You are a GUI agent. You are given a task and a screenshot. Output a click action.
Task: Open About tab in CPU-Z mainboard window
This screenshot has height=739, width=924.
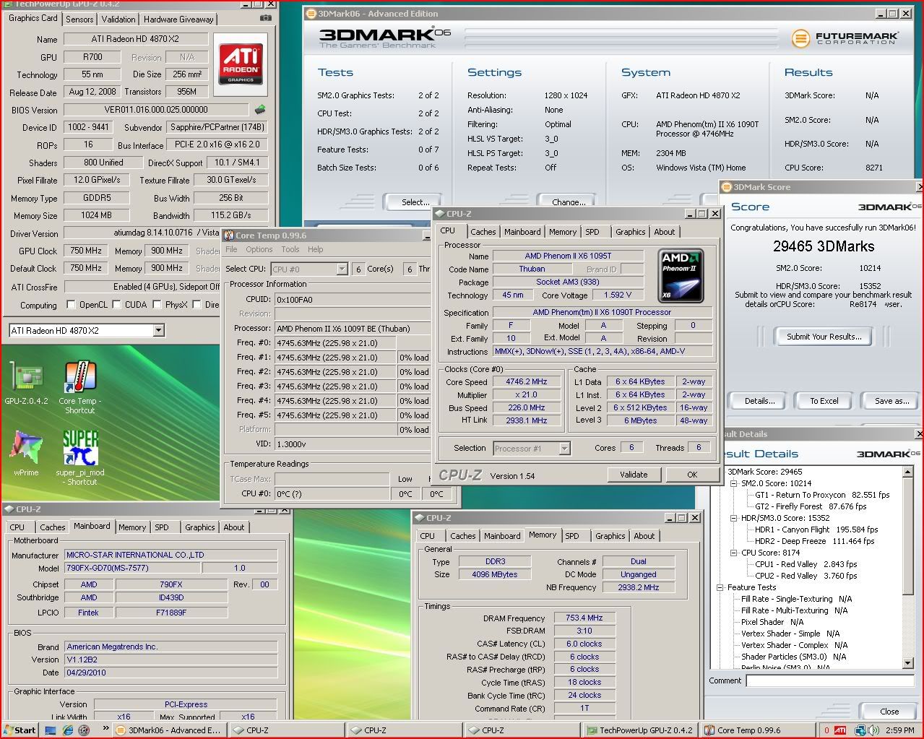(233, 527)
